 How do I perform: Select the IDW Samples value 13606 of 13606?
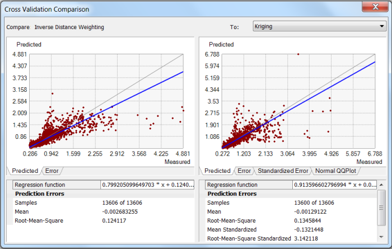tap(122, 203)
